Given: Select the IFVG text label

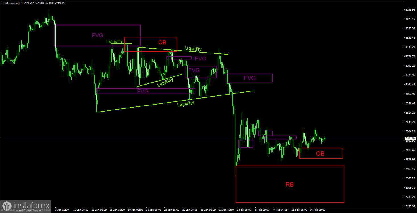Looking at the screenshot, I should click(200, 59).
